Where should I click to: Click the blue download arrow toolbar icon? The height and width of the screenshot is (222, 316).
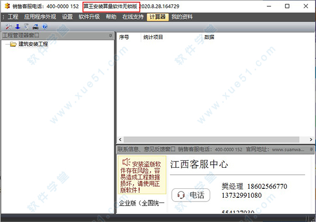tap(18, 26)
